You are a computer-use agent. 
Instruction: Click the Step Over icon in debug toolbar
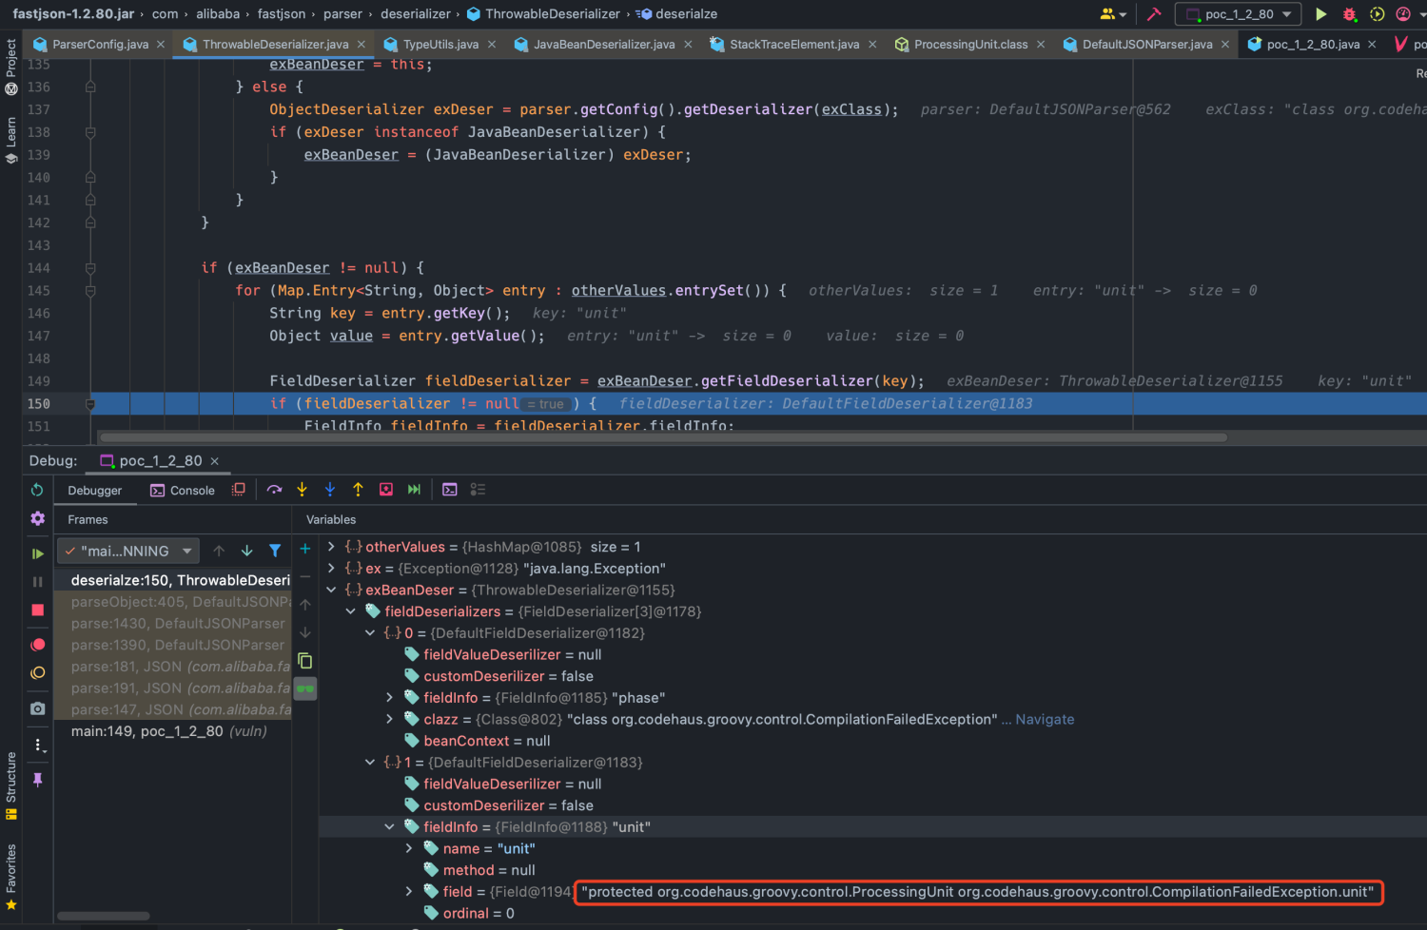click(x=275, y=489)
